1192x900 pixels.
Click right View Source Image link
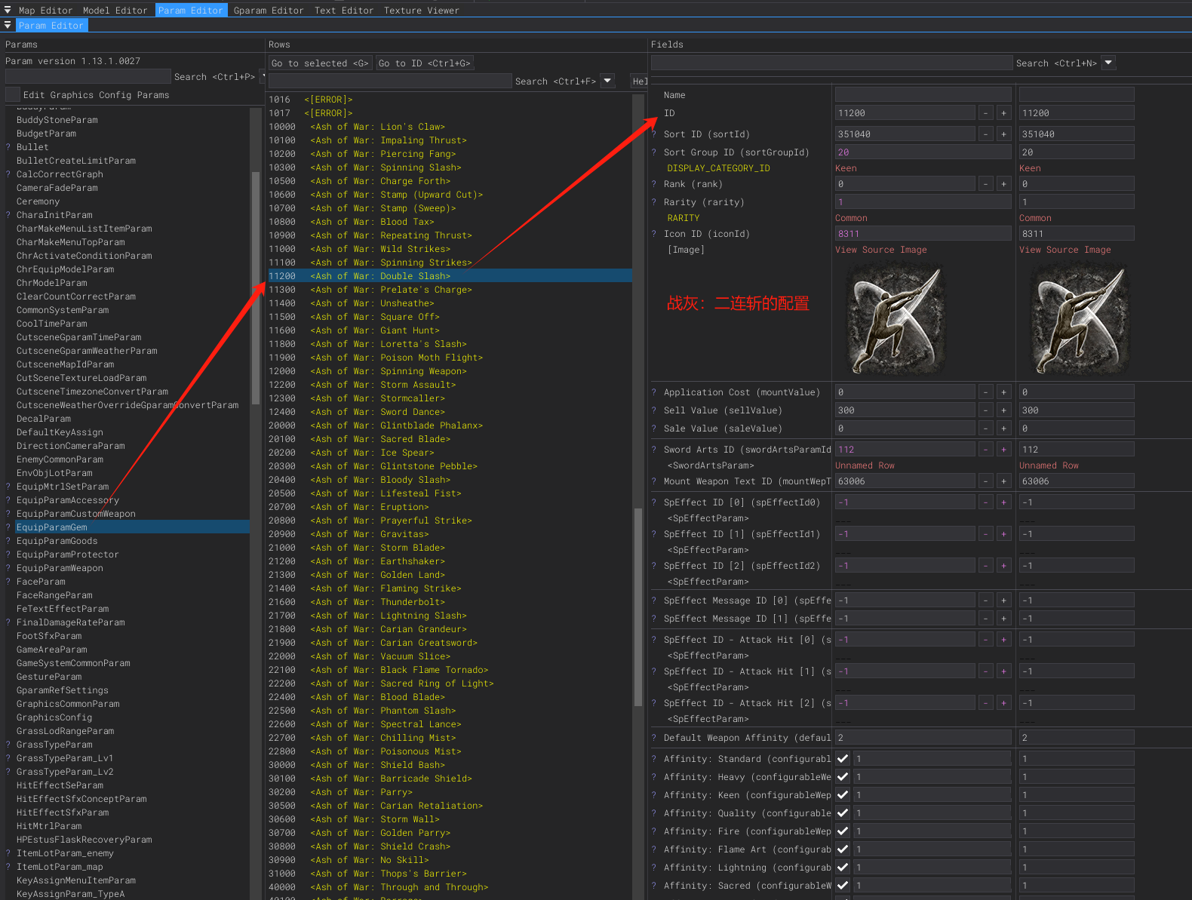click(1065, 250)
